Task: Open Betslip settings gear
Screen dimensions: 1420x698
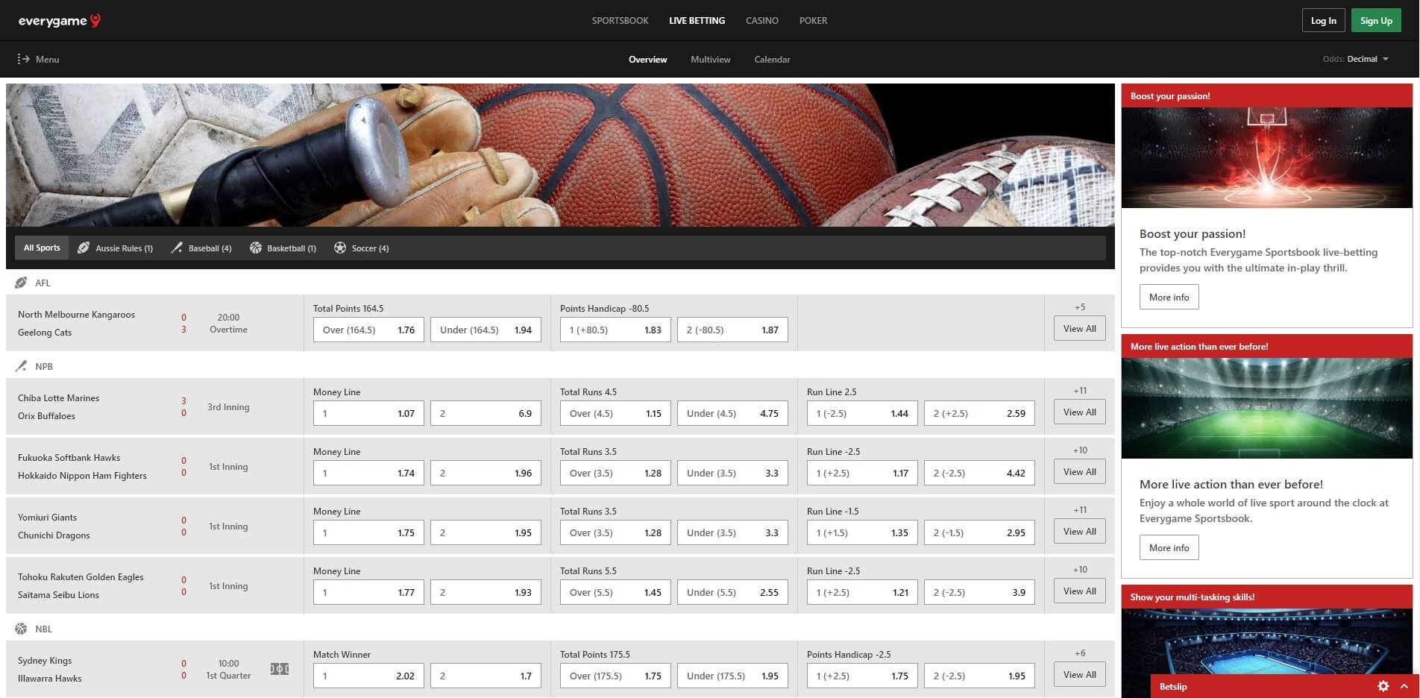Action: [1384, 686]
